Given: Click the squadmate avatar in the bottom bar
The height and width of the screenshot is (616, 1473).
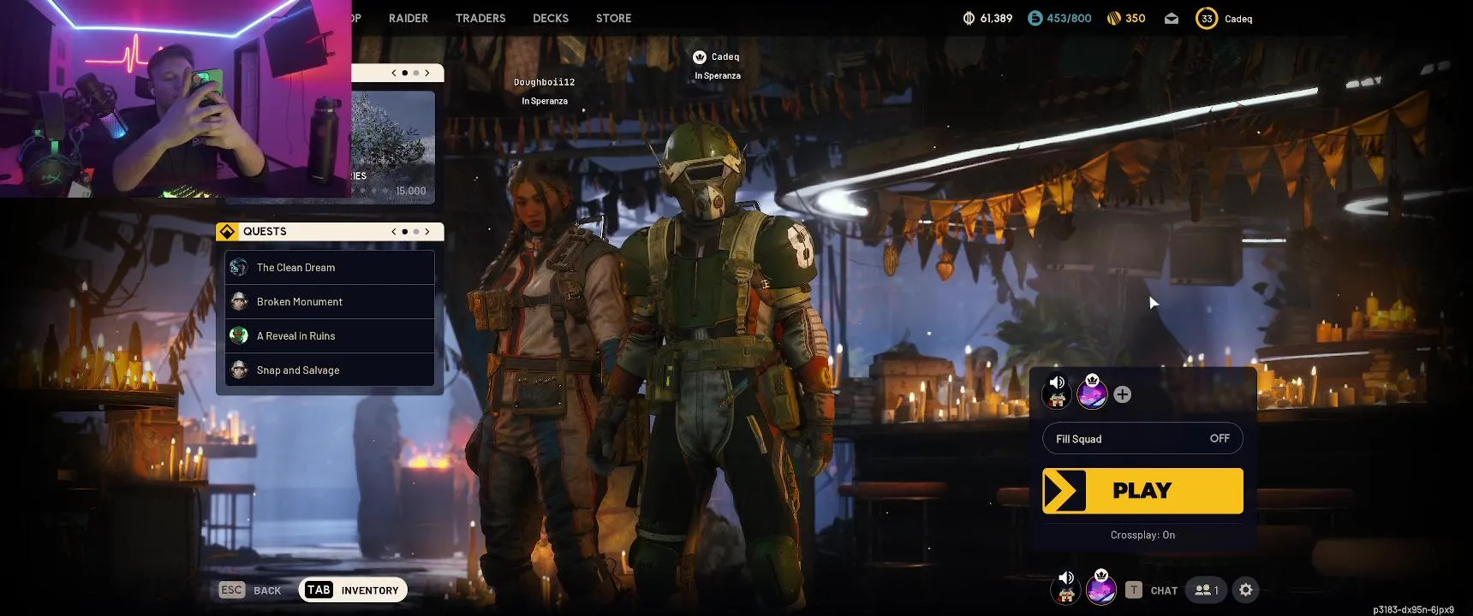Looking at the screenshot, I should tap(1066, 589).
